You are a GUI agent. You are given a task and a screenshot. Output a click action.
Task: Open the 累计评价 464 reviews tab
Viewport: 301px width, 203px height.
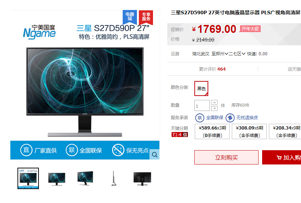(212, 69)
